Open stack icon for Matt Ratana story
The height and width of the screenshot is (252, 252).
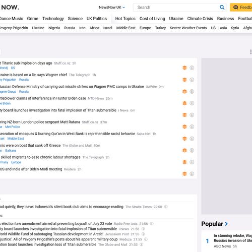point(184,127)
